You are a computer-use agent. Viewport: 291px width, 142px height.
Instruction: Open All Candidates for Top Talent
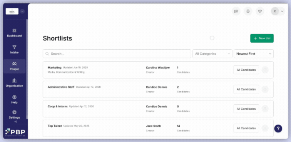coord(246,128)
